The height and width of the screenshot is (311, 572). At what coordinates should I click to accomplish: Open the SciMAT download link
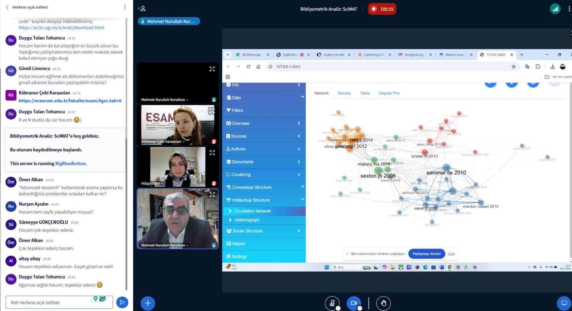pyautogui.click(x=61, y=27)
